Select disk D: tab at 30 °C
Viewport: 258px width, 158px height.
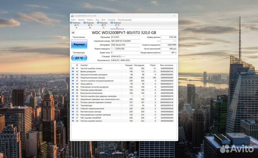tap(89, 25)
